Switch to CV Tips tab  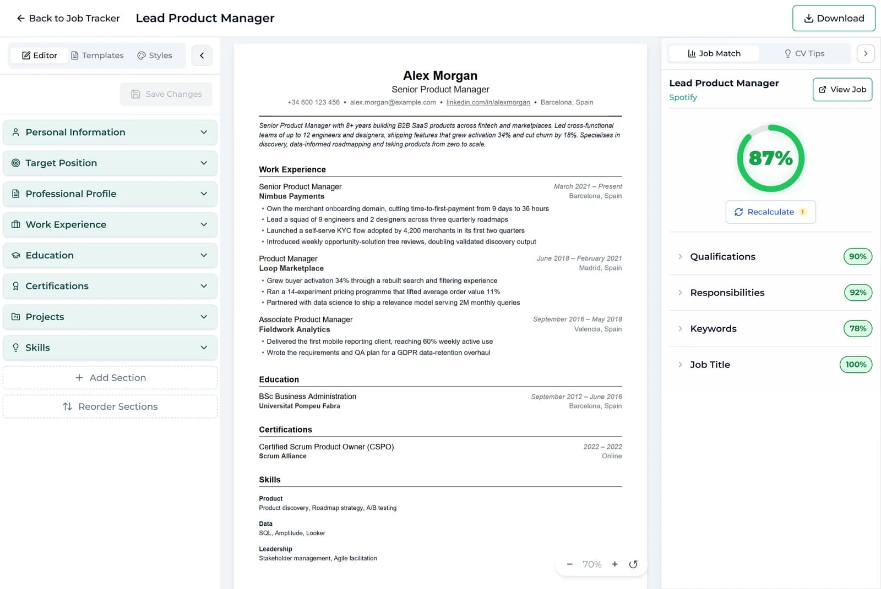[x=804, y=53]
